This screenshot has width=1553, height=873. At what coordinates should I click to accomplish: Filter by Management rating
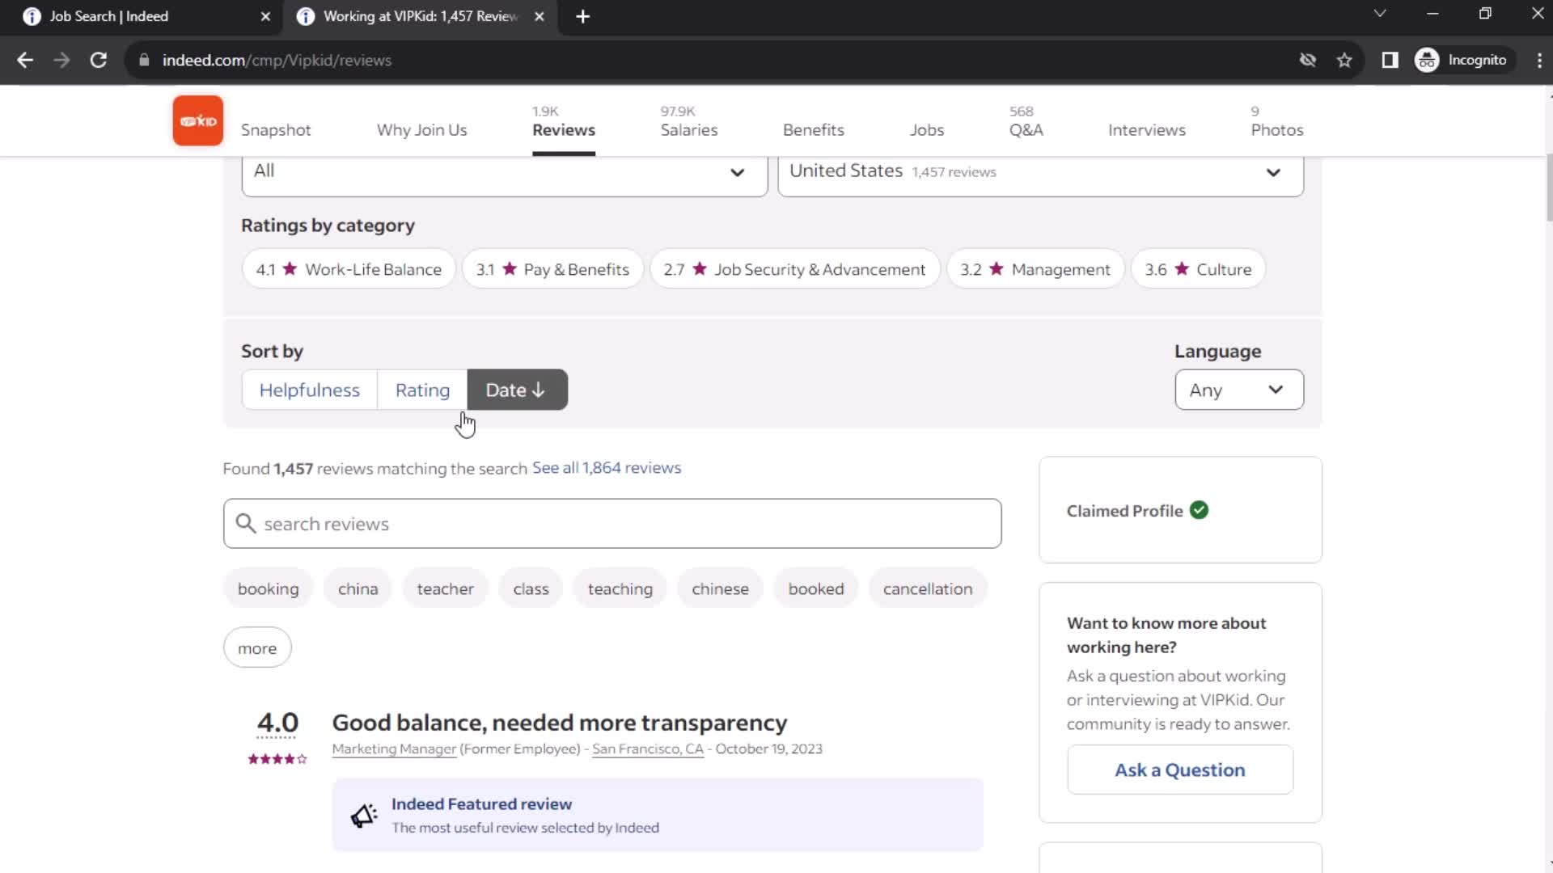[1035, 269]
